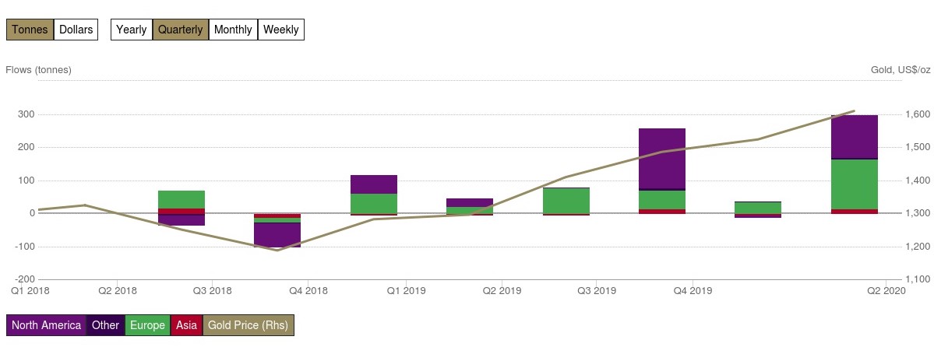Toggle North America legend series
The width and height of the screenshot is (934, 347).
pyautogui.click(x=46, y=325)
